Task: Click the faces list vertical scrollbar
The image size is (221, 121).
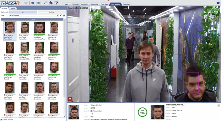Action: [x=64, y=68]
